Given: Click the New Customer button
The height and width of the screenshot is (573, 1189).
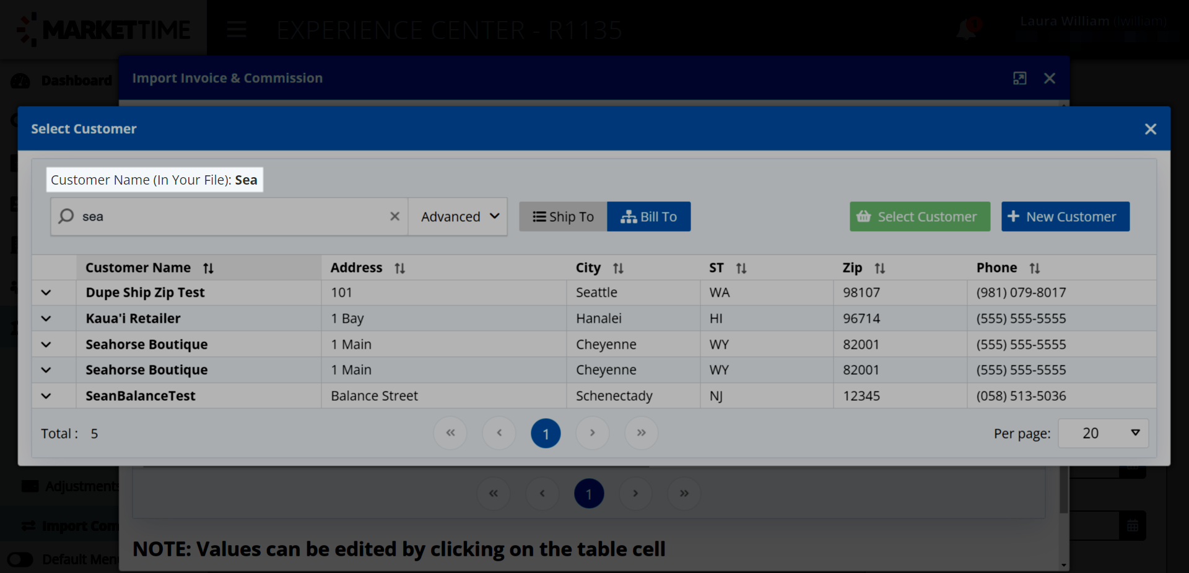Looking at the screenshot, I should click(1065, 217).
